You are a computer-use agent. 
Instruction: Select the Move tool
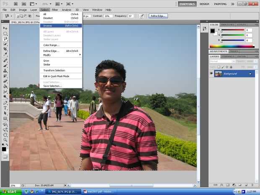click(x=5, y=29)
